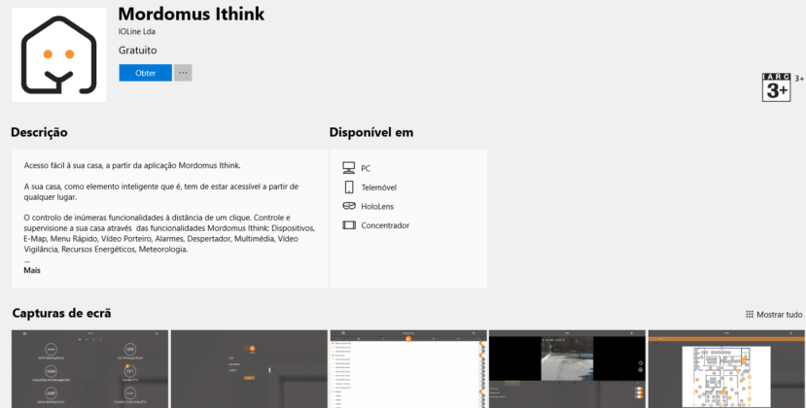Click the Concentrador text label
This screenshot has height=408, width=806.
tap(385, 225)
